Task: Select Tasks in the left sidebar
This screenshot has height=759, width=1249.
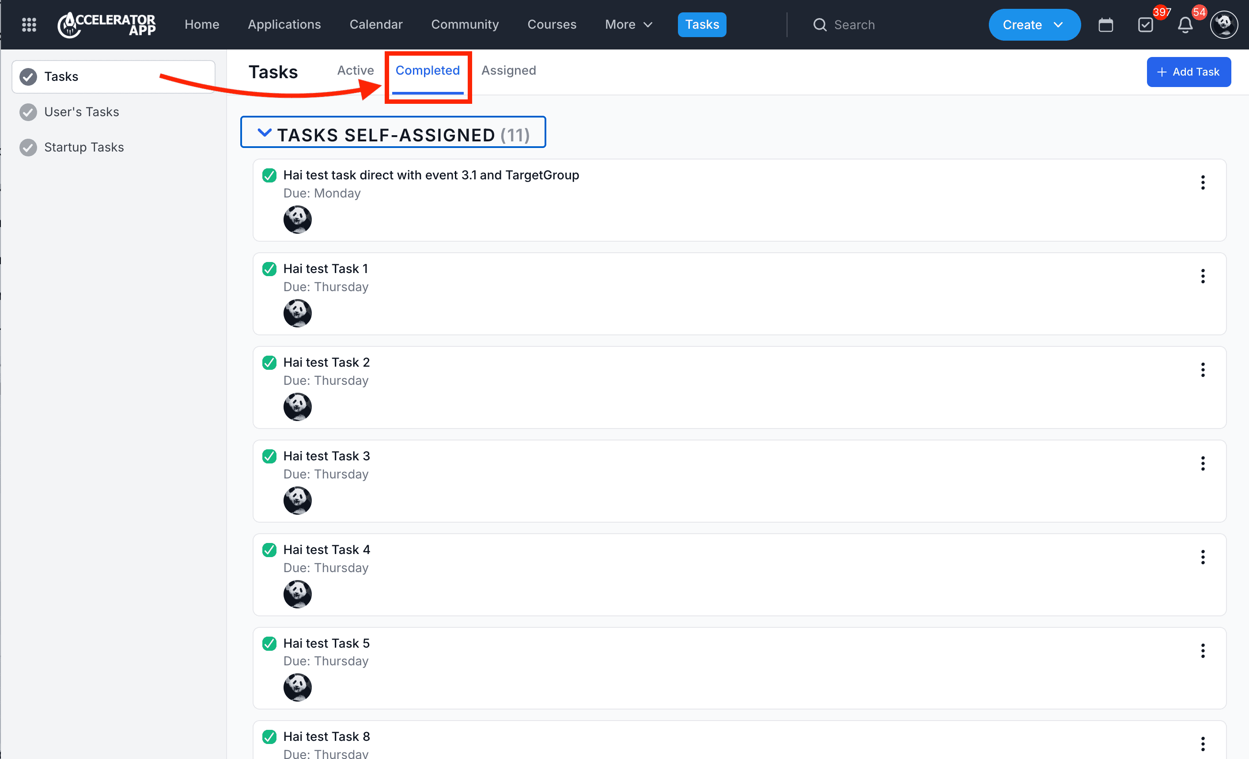Action: point(114,76)
